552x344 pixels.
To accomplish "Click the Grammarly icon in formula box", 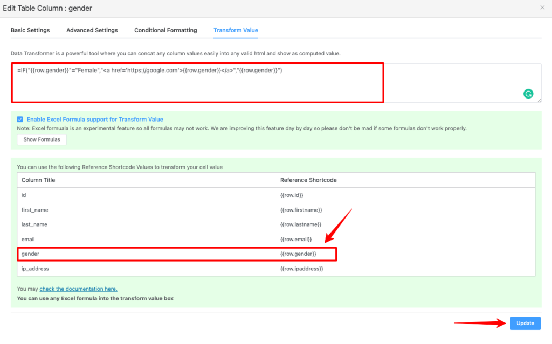I will click(528, 94).
